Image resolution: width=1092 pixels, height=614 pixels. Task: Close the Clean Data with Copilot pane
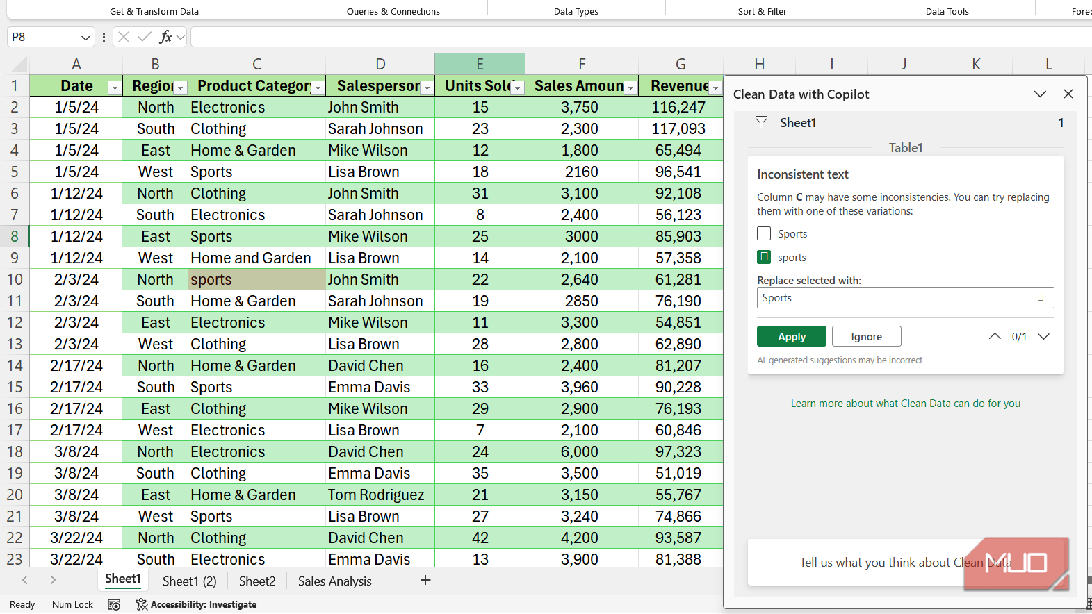1068,94
